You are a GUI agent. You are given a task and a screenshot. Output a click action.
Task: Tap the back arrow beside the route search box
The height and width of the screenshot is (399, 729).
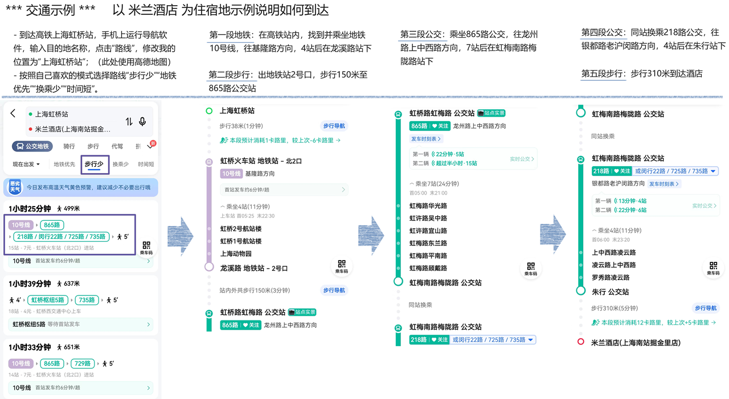13,114
